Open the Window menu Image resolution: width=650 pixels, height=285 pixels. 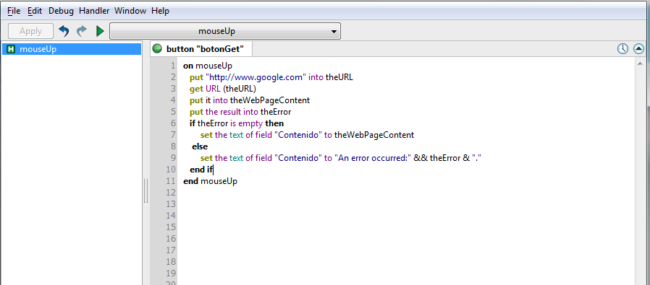pyautogui.click(x=130, y=11)
